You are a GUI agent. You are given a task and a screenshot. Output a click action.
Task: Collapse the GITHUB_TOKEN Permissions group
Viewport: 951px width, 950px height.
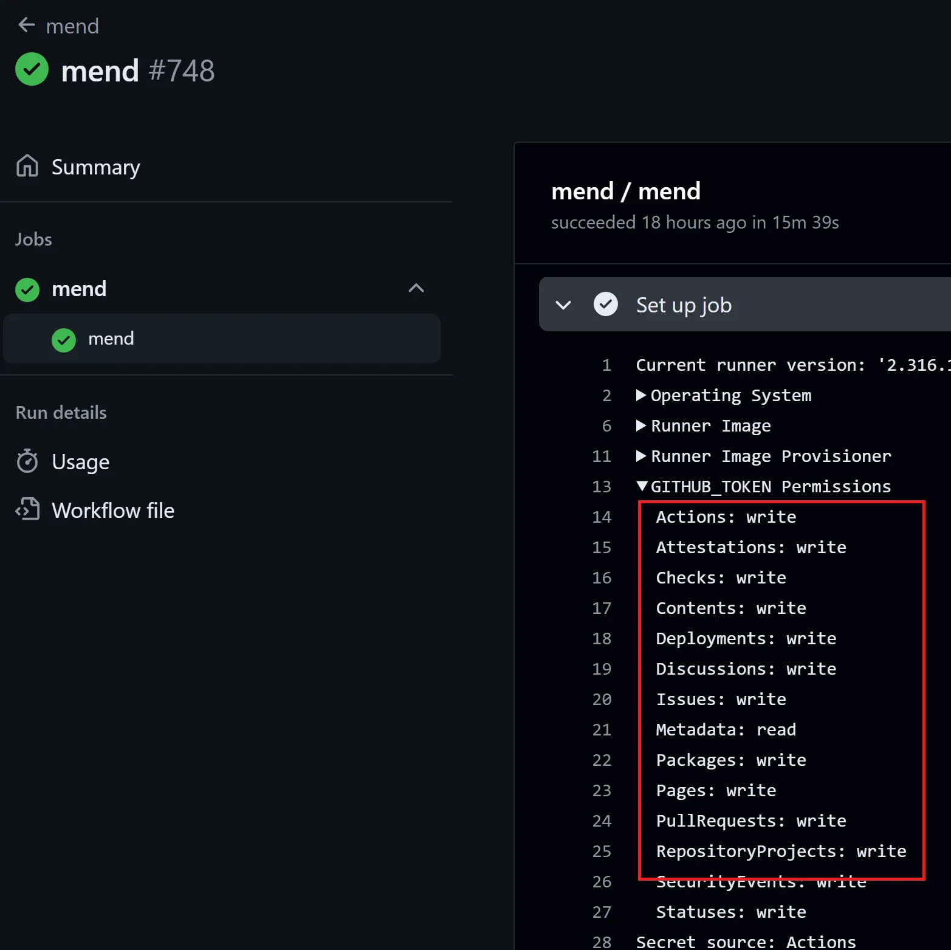click(x=642, y=486)
